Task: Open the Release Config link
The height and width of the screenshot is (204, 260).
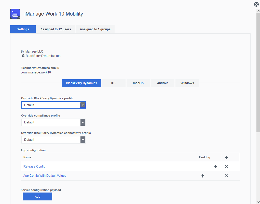Action: (34, 167)
